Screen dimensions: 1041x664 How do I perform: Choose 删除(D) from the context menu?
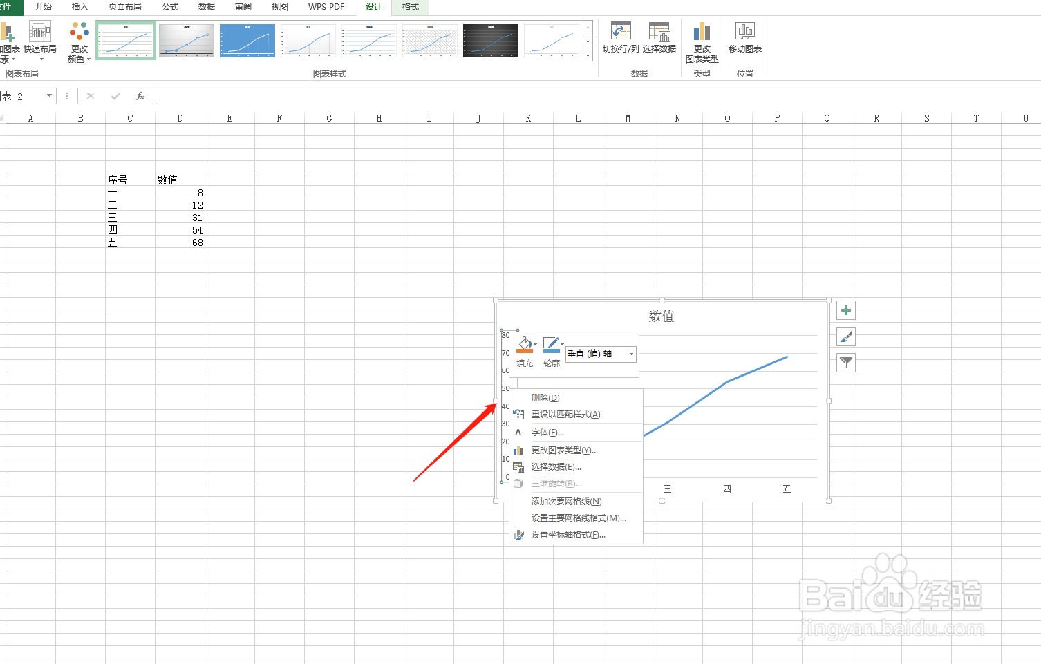(576, 398)
